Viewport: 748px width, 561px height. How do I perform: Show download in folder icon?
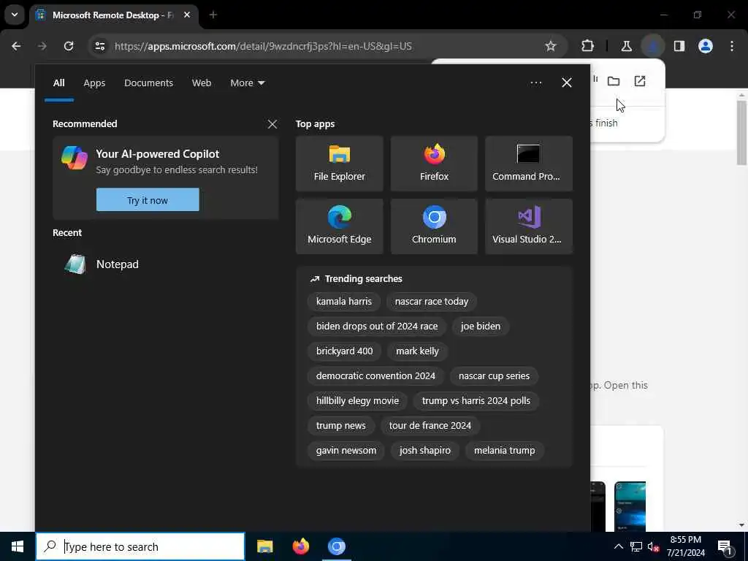pos(614,81)
